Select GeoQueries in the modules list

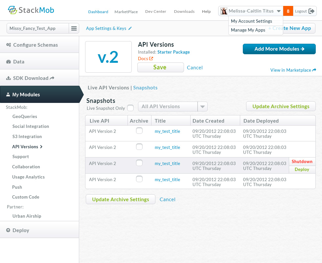click(x=25, y=116)
